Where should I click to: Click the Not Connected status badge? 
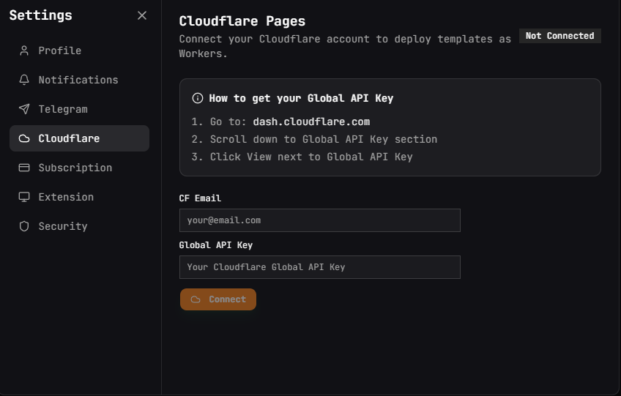[560, 36]
